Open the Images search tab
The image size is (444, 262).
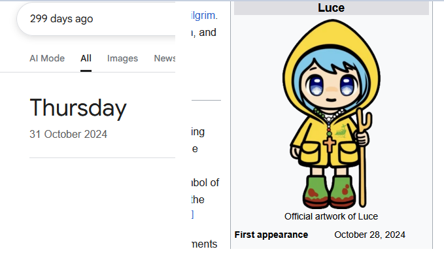pyautogui.click(x=122, y=58)
